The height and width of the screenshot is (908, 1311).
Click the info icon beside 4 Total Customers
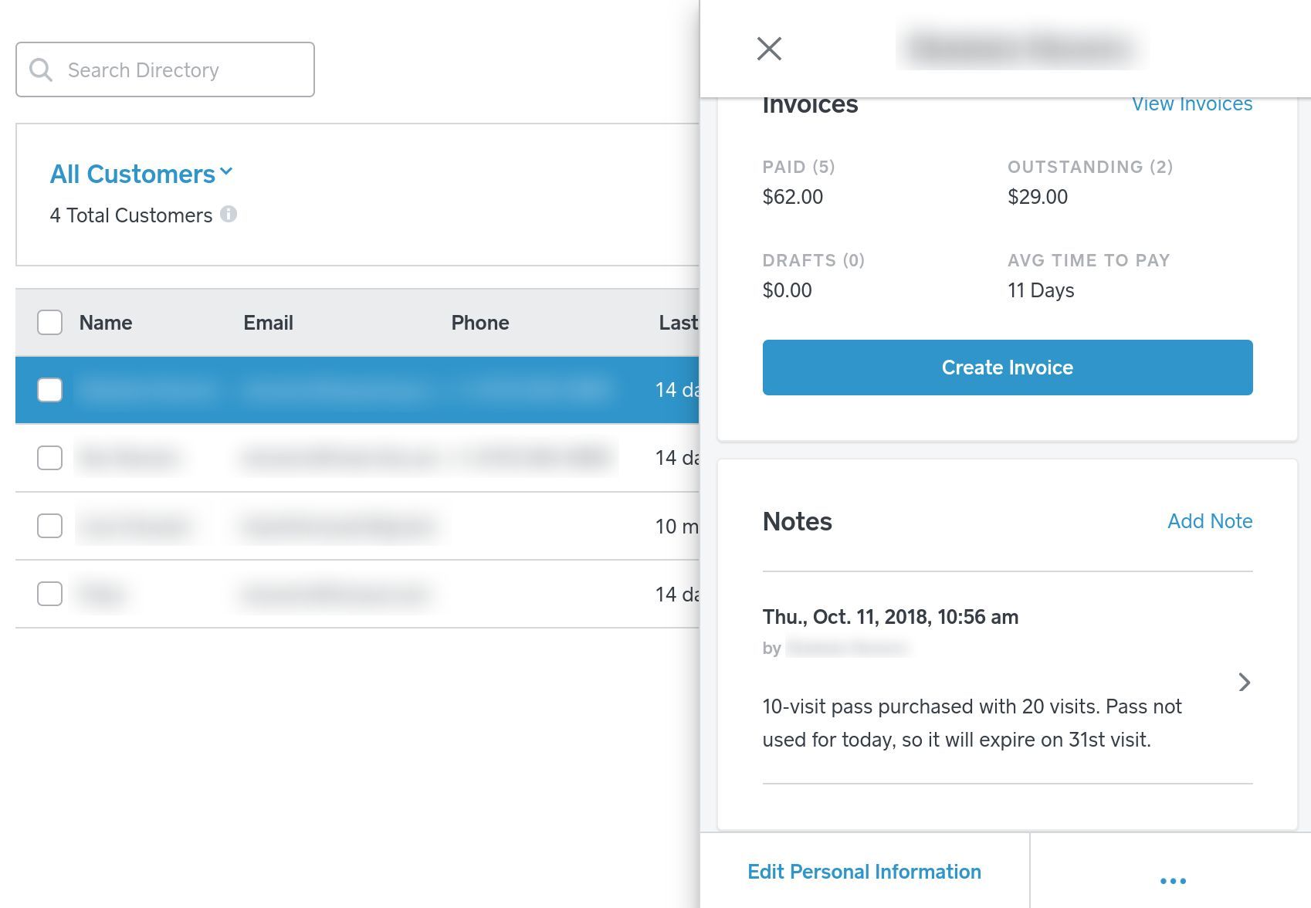230,214
